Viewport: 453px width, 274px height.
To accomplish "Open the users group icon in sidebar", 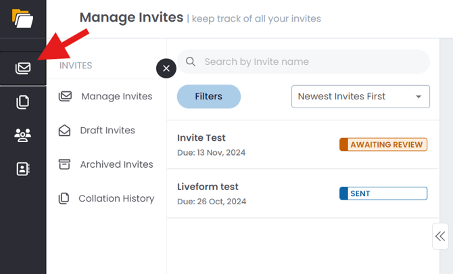I will point(23,135).
